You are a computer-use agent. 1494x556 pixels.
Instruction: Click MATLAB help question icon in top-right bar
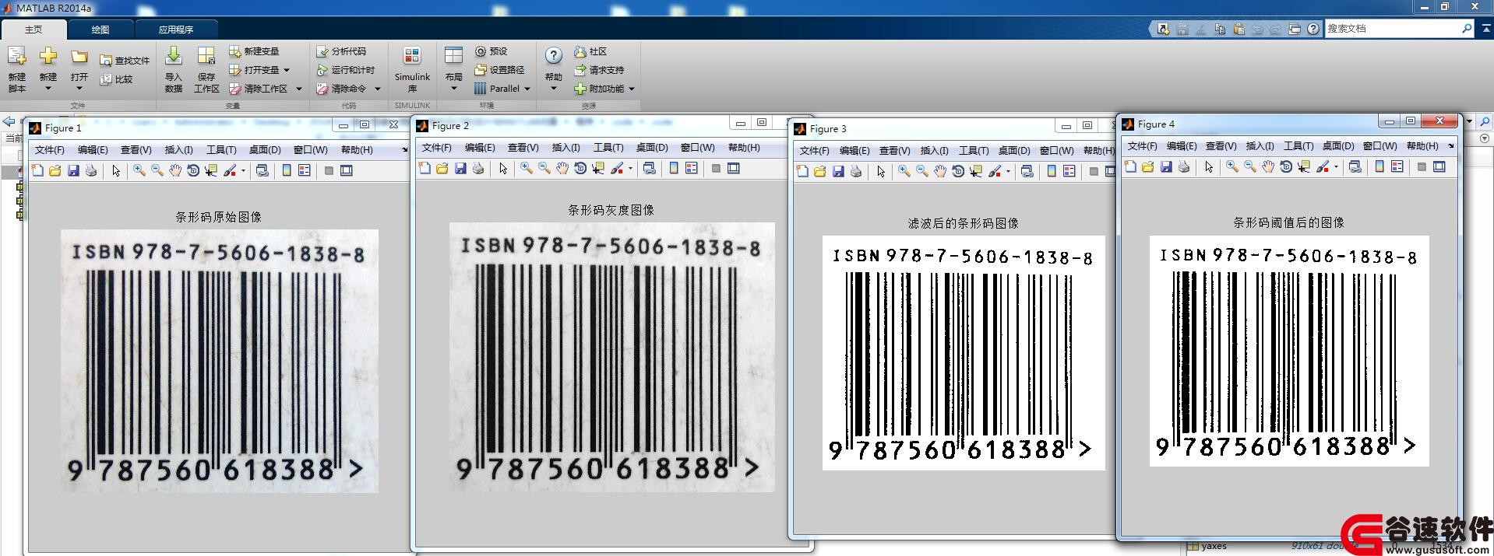coord(1313,29)
